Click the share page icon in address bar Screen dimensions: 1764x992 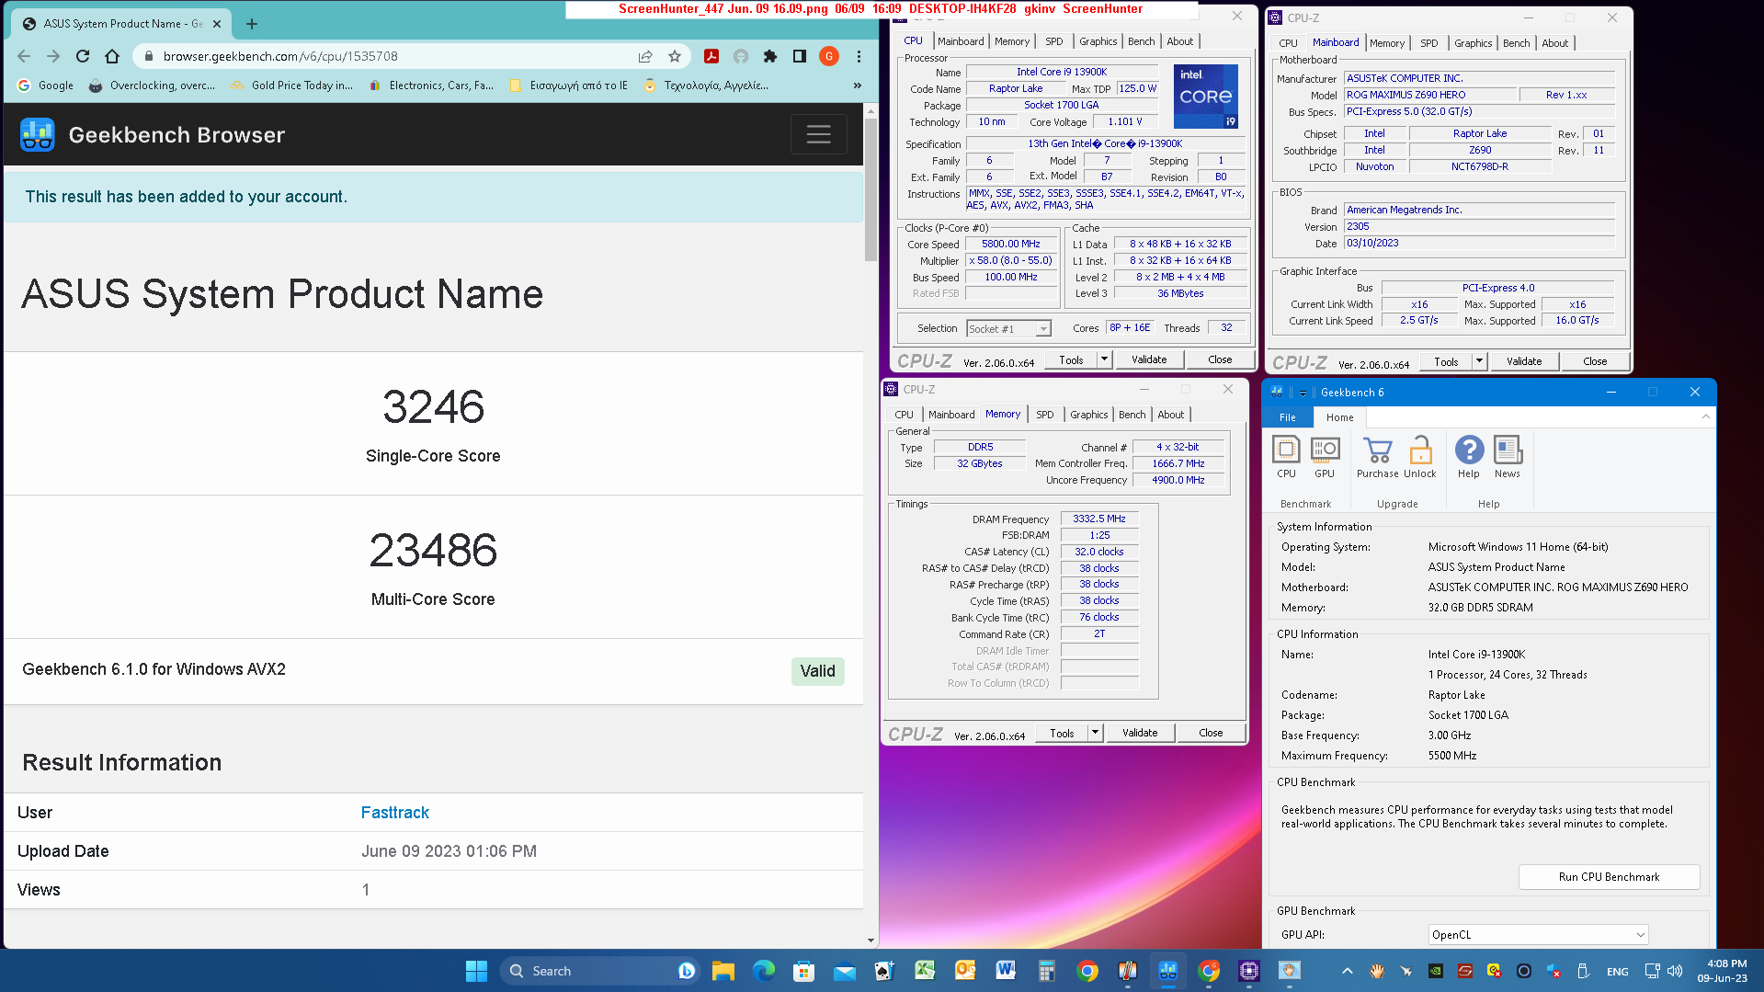[x=645, y=56]
